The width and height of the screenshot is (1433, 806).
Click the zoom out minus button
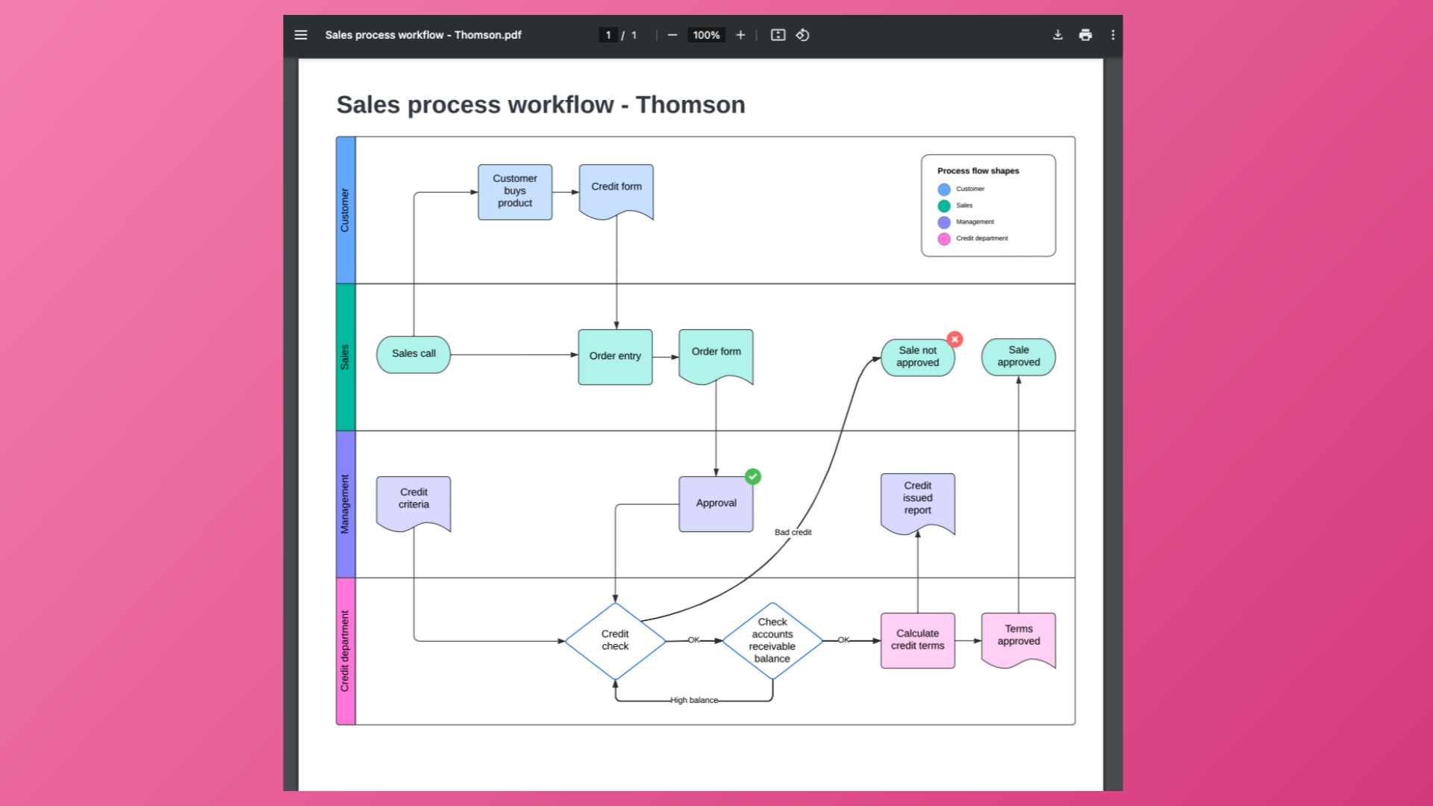click(x=672, y=35)
